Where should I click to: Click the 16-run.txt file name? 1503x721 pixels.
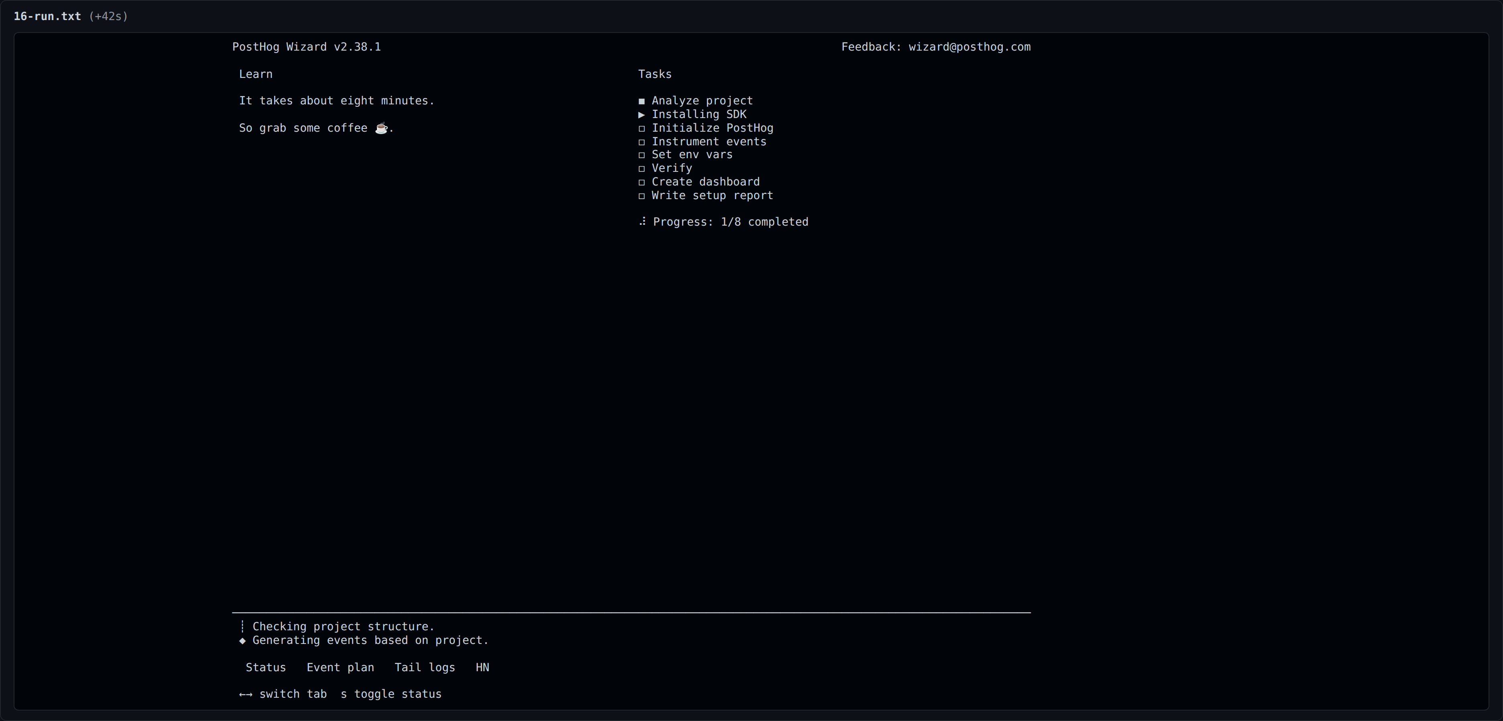[47, 16]
